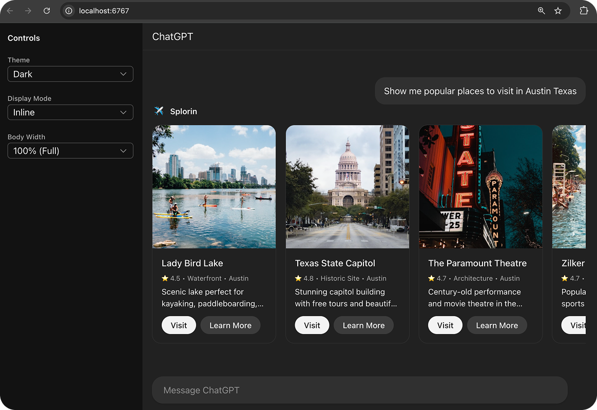597x410 pixels.
Task: Click Learn More on the Texas State Capitol card
Action: (x=363, y=325)
